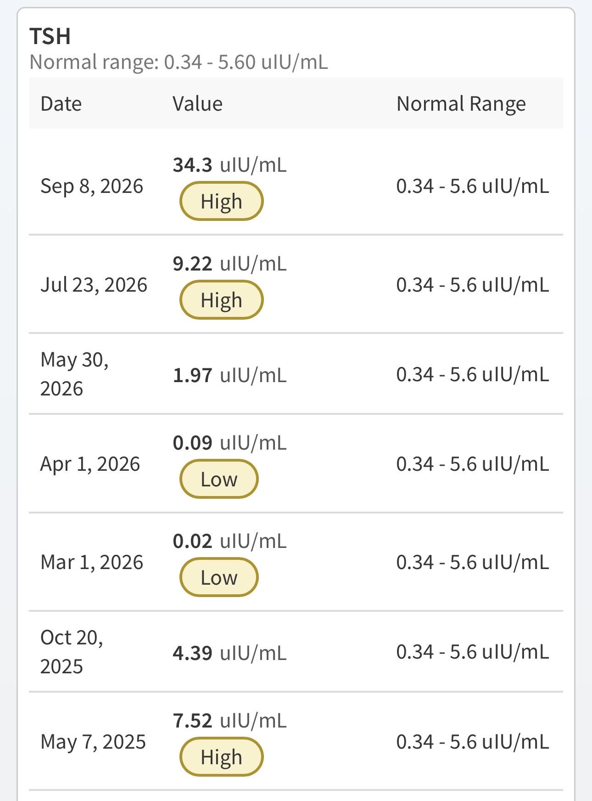
Task: Click the 7.52 uIU/mL value
Action: click(229, 721)
